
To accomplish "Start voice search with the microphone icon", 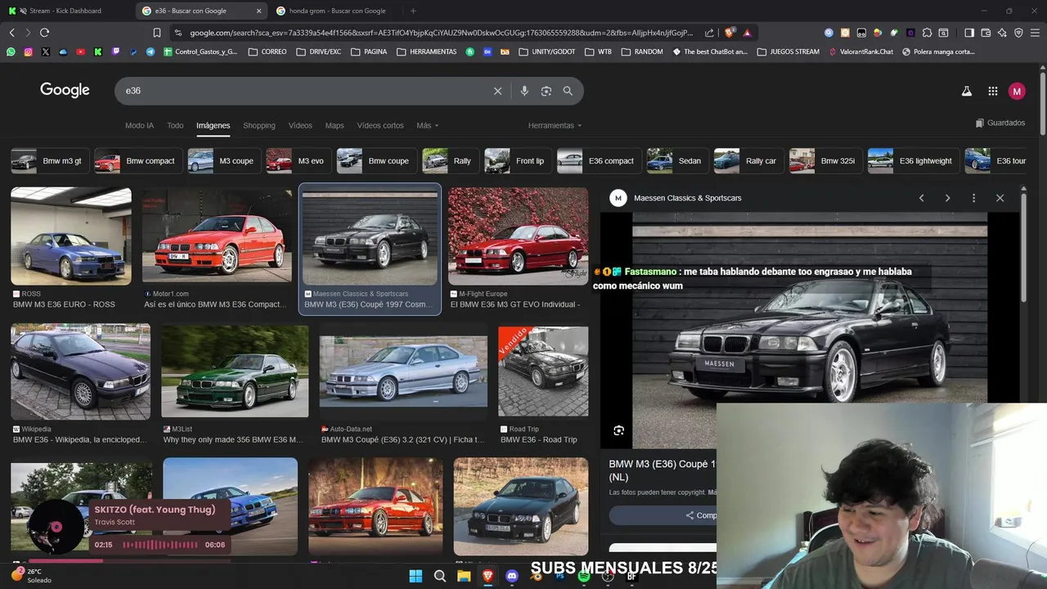I will click(x=524, y=91).
